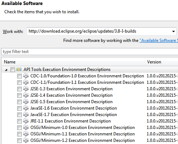Select JavaSE-1.7 Execution Environment Description text
The height and width of the screenshot is (144, 178).
click(74, 115)
